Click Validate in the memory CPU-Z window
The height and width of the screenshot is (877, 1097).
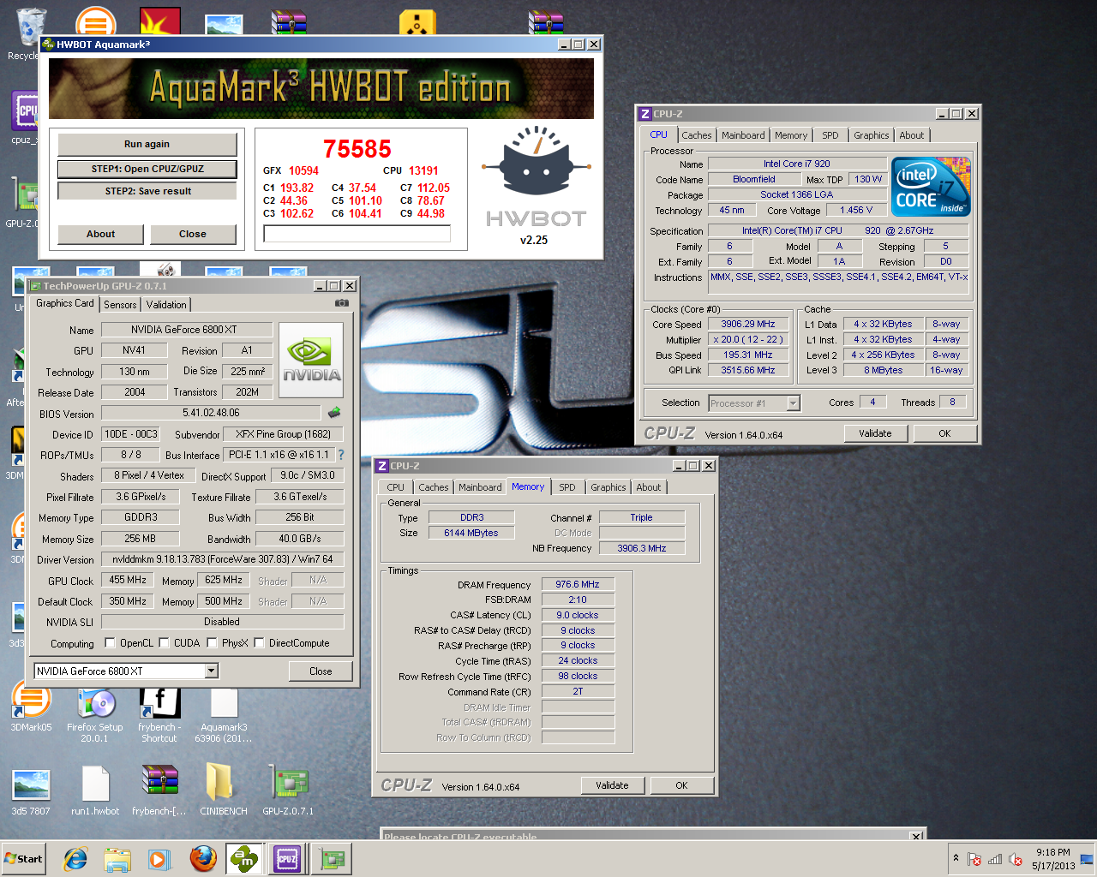pyautogui.click(x=612, y=785)
